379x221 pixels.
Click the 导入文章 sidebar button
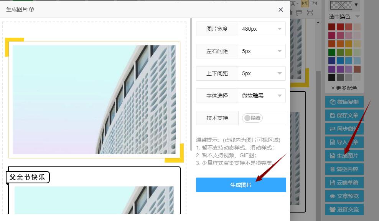point(344,142)
